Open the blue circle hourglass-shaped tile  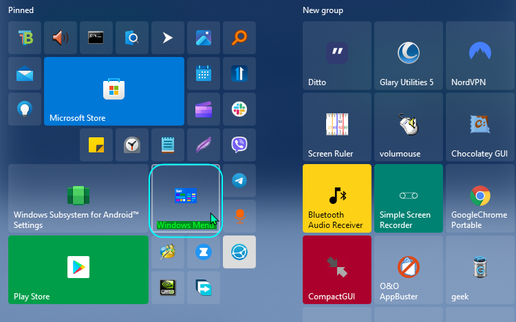(x=204, y=252)
